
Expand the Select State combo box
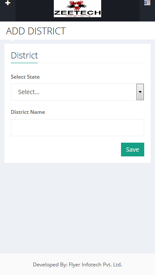coord(77,92)
